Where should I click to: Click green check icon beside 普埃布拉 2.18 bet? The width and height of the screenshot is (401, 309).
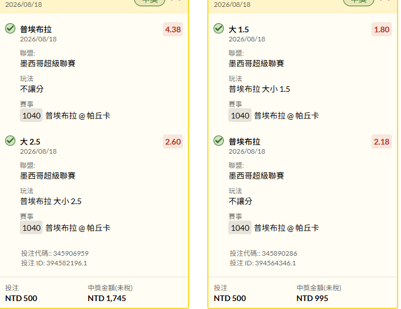pos(219,141)
